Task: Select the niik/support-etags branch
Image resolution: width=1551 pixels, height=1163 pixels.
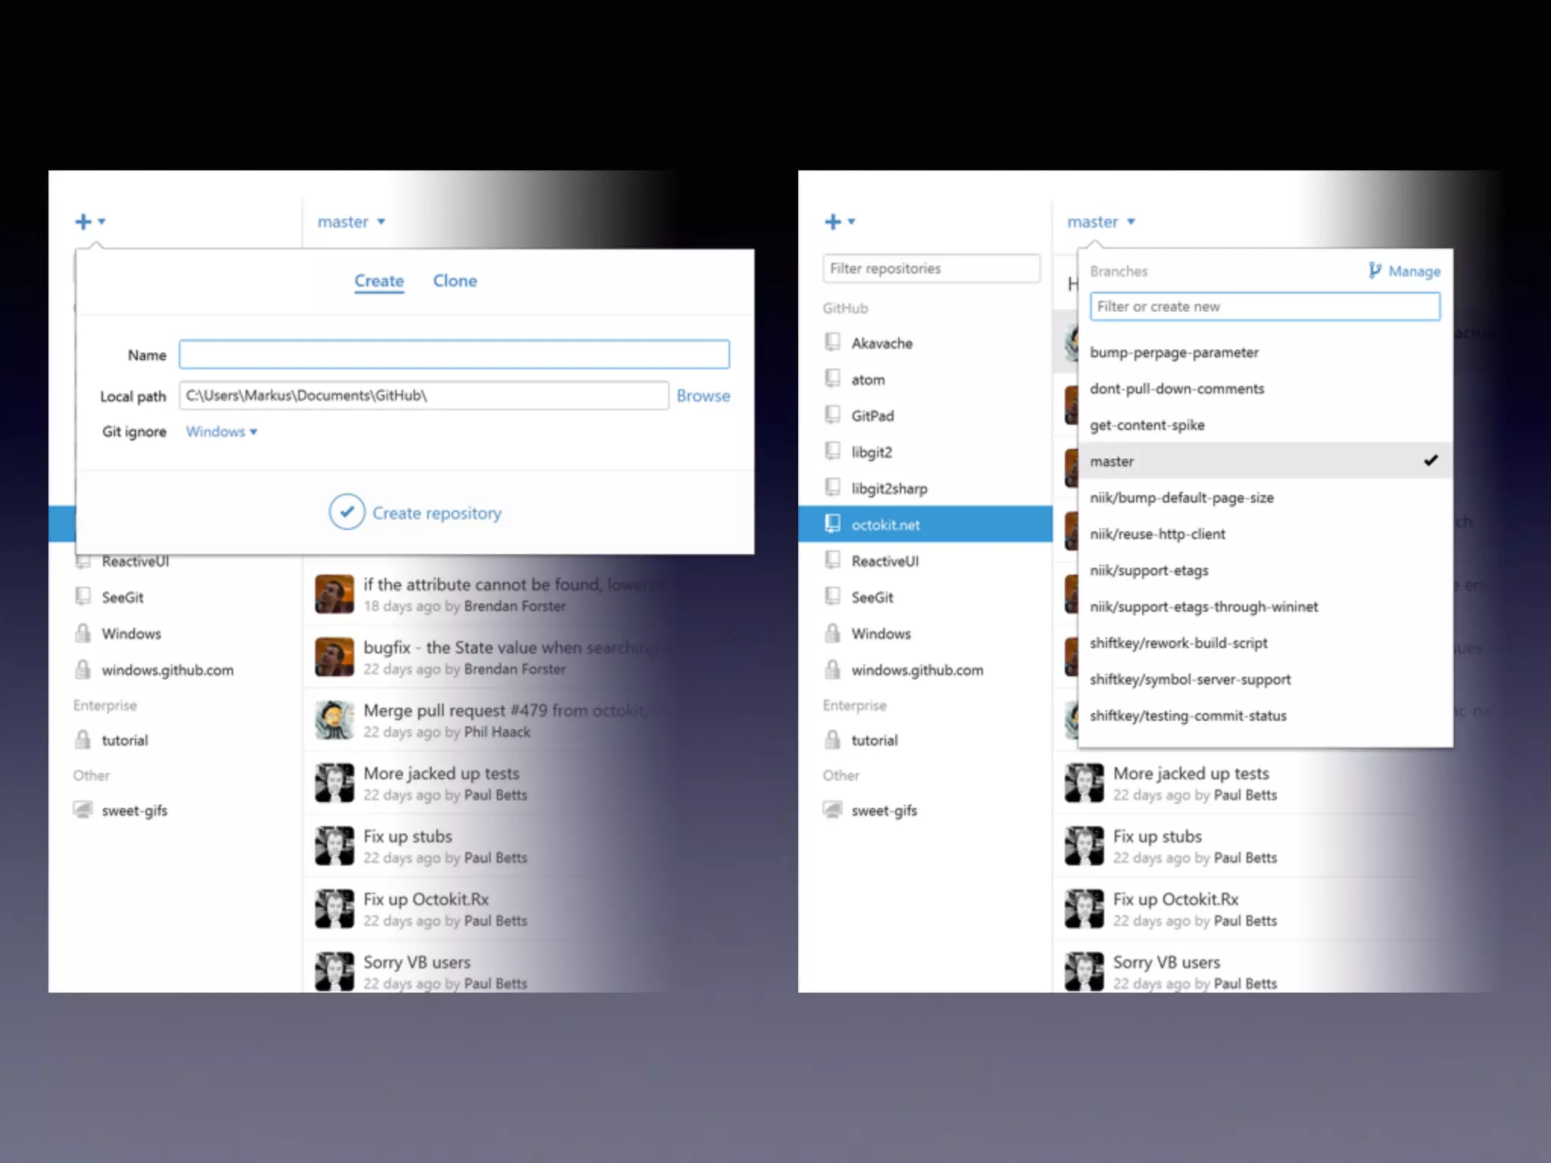Action: pyautogui.click(x=1149, y=570)
